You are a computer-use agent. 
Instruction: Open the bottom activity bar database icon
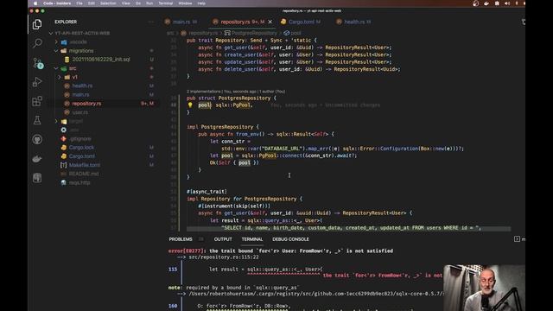(37, 178)
